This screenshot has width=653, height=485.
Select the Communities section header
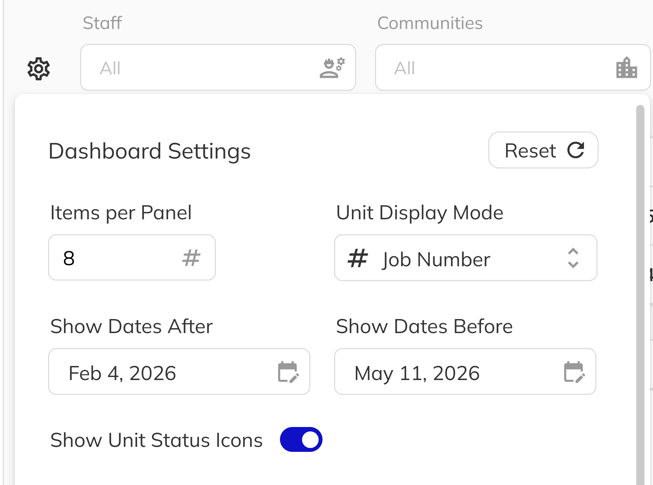click(430, 23)
